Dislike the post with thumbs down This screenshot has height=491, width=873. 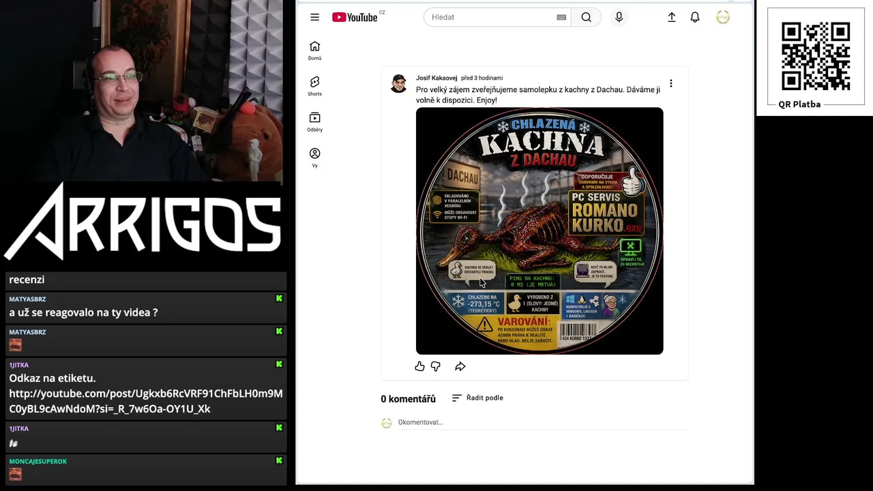[435, 367]
